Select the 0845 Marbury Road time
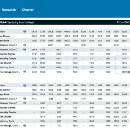Viewport: 130px width, 130px height. point(42,68)
